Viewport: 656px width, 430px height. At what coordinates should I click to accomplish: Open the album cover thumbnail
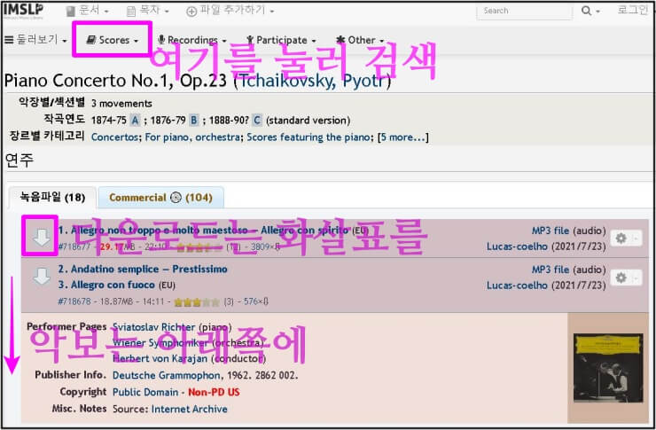(608, 368)
